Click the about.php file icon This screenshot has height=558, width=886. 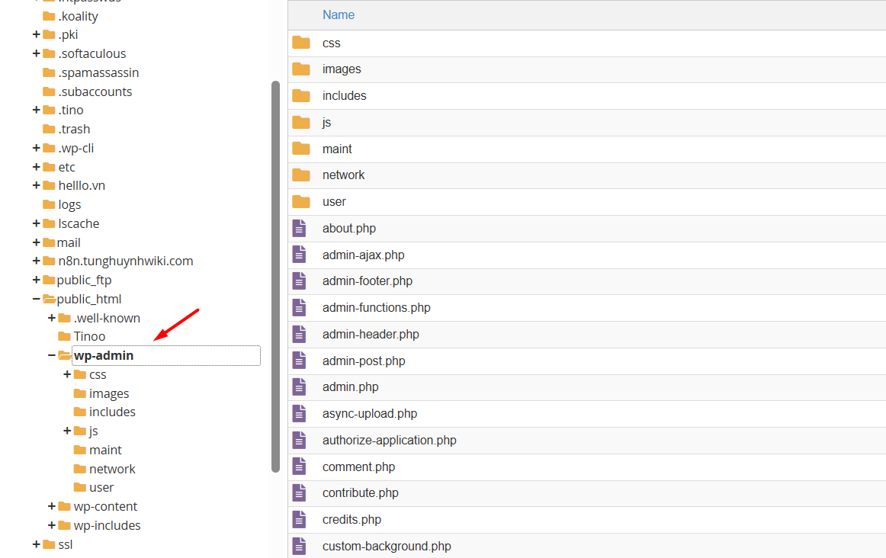point(300,228)
